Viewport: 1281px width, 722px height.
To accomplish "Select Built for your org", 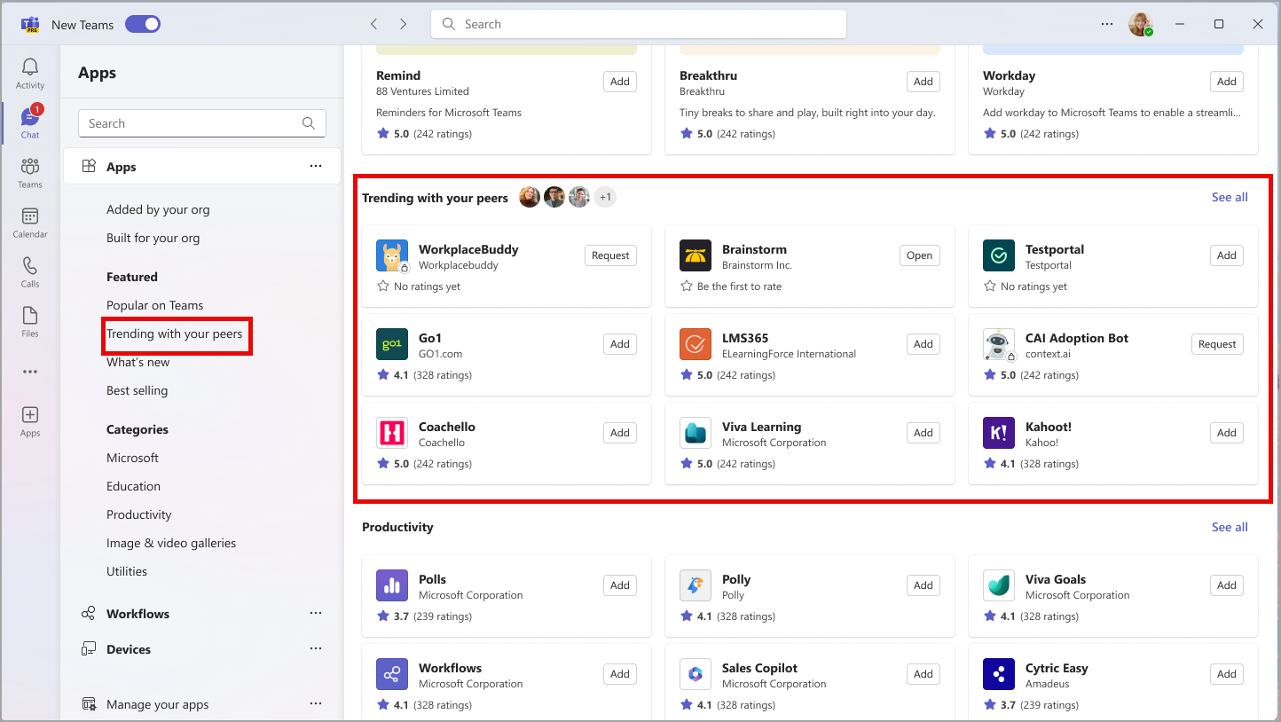I will click(x=153, y=238).
